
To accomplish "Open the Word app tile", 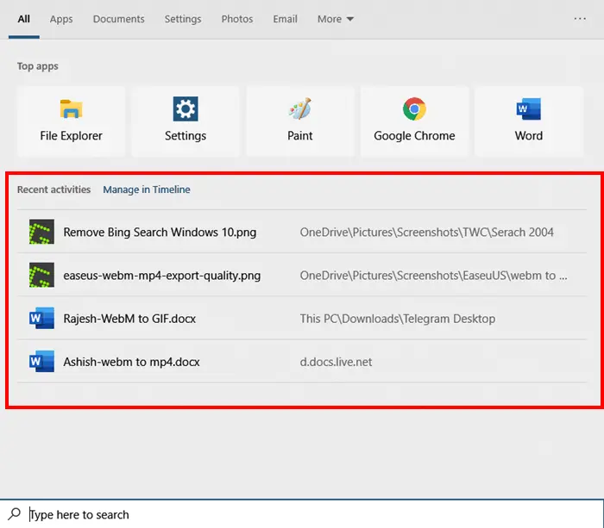I will (x=529, y=121).
